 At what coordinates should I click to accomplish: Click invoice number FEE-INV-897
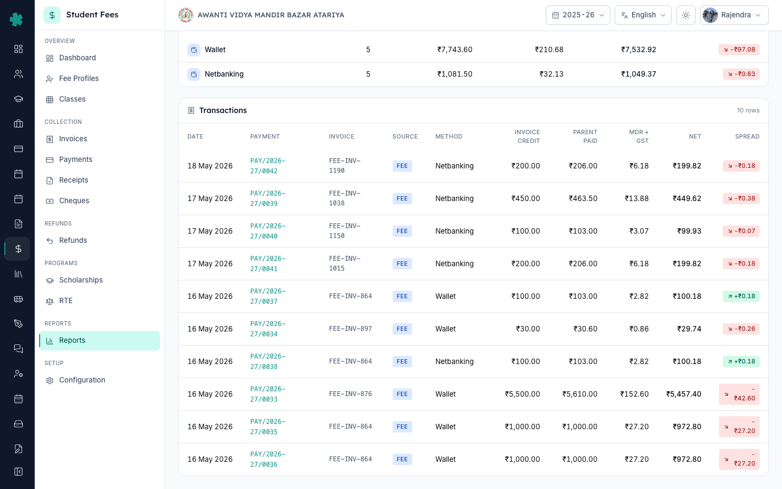click(350, 329)
